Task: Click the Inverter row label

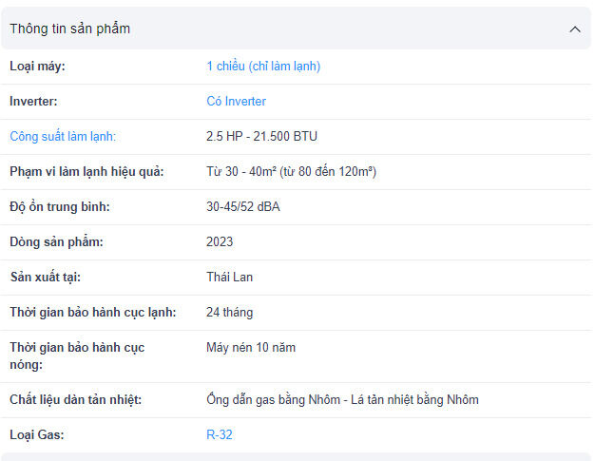Action: click(x=36, y=102)
